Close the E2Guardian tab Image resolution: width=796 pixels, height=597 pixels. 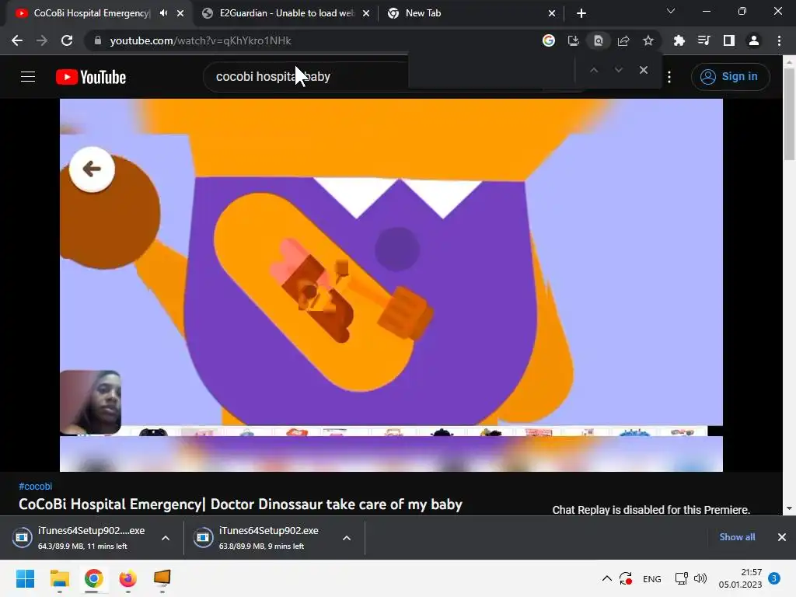pos(366,13)
